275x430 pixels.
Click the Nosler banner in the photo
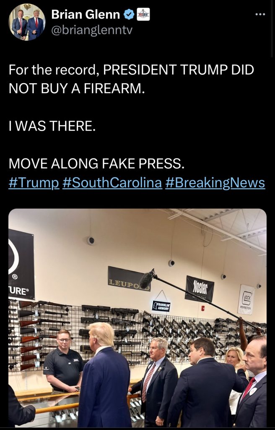click(x=200, y=289)
